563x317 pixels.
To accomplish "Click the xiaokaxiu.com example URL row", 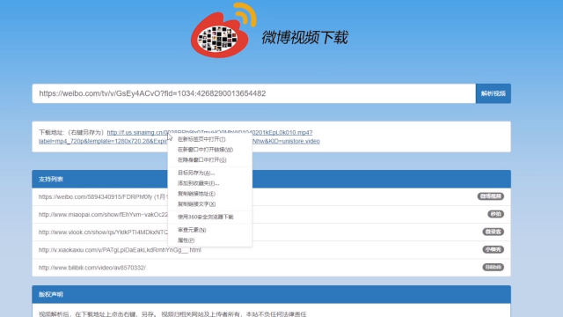I will 272,250.
